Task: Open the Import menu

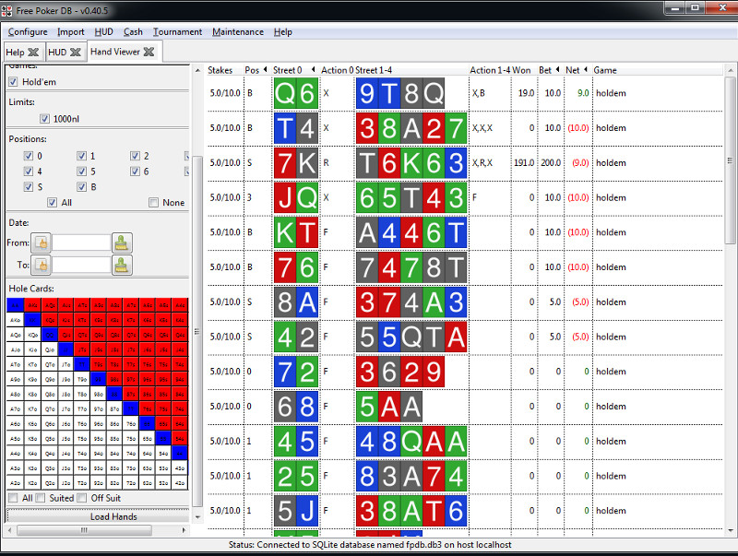Action: click(71, 32)
